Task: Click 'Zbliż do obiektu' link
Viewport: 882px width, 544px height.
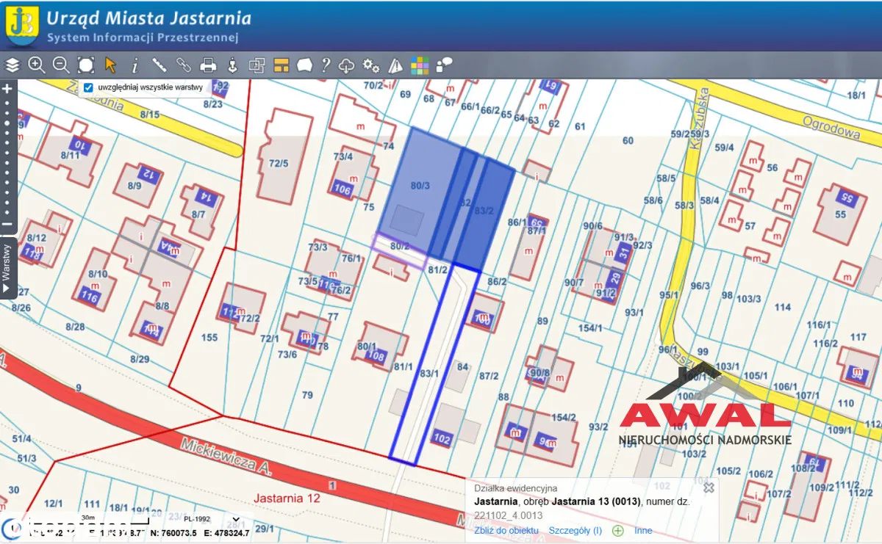Action: tap(506, 531)
